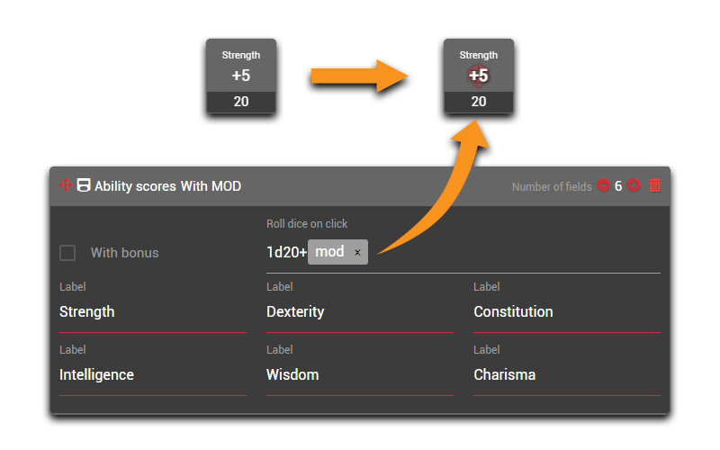The height and width of the screenshot is (450, 720).
Task: Remove the mod tag from formula
Action: click(x=357, y=253)
